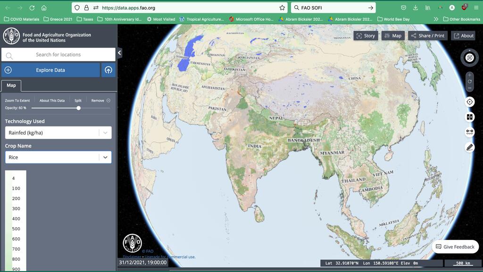Screen dimensions: 483x272
Task: Open the World Bee Day bookmark folder
Action: (x=393, y=19)
